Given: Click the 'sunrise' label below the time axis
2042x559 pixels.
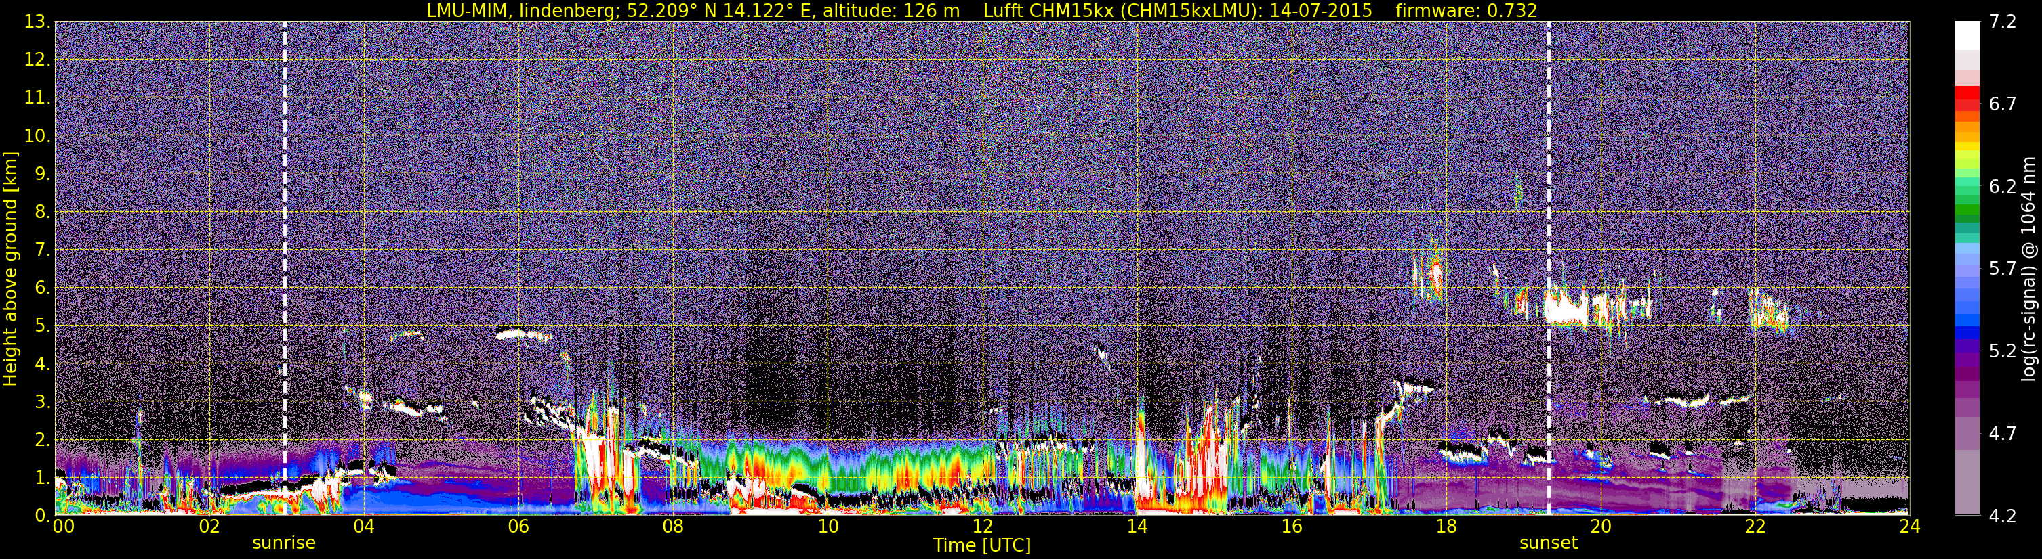Looking at the screenshot, I should click(284, 543).
